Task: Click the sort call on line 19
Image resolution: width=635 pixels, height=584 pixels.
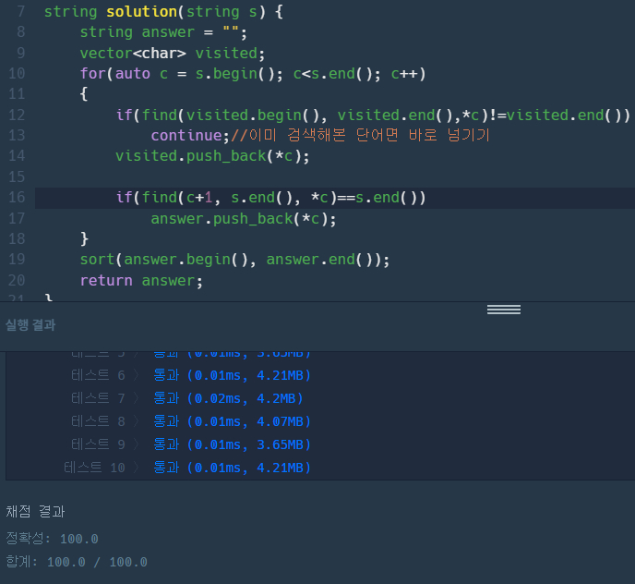Action: click(x=234, y=260)
